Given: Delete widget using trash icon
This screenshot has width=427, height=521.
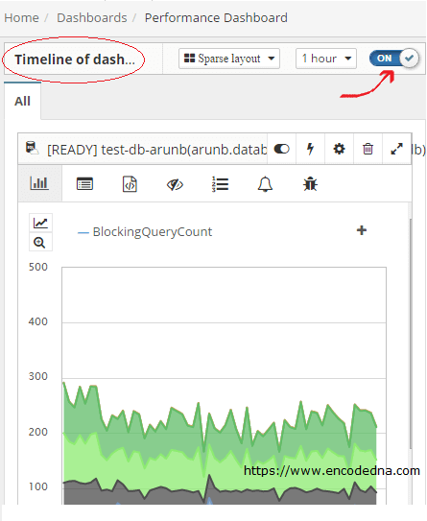Looking at the screenshot, I should (x=368, y=149).
